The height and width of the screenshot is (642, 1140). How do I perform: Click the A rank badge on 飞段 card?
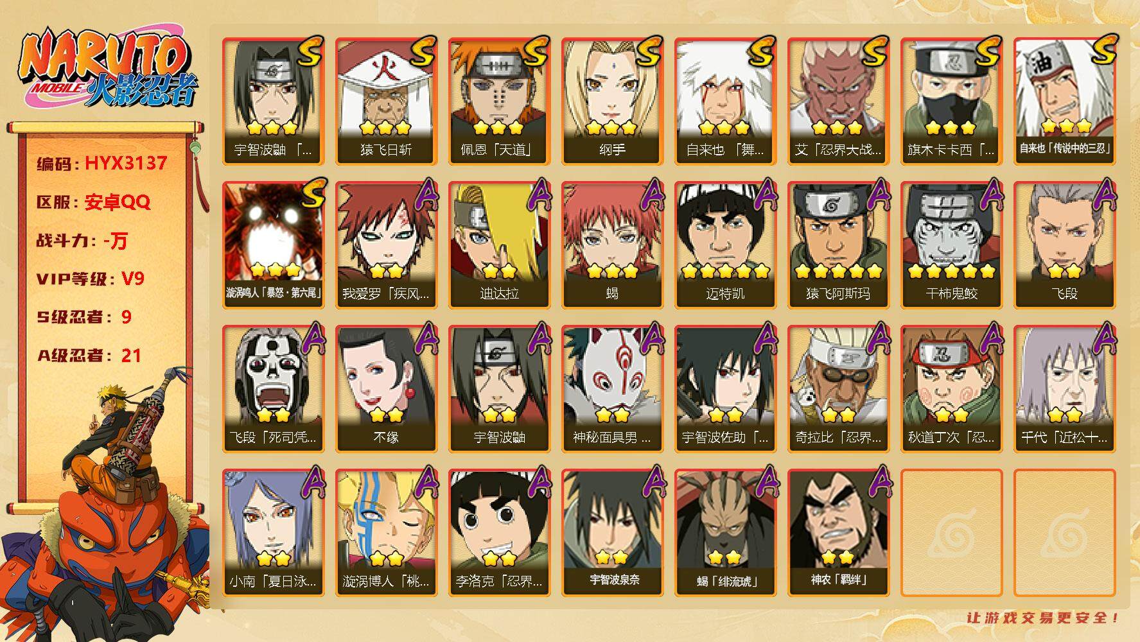1100,195
